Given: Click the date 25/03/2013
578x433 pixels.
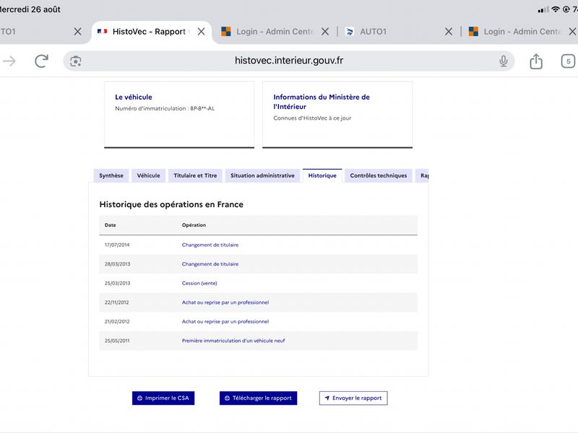Looking at the screenshot, I should 117,283.
